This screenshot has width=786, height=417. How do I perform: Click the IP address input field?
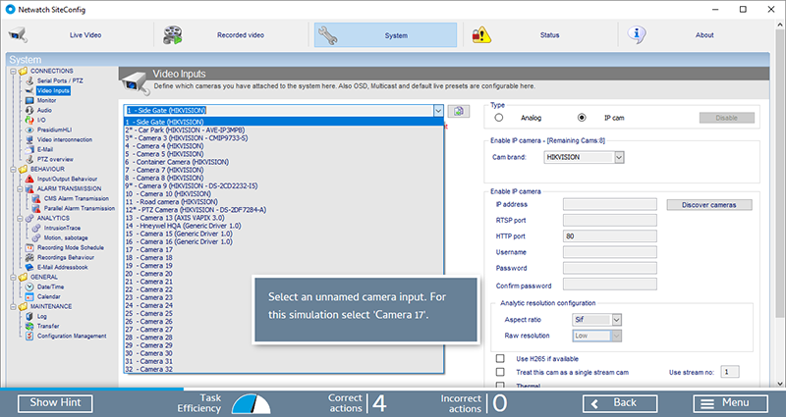[x=608, y=205]
